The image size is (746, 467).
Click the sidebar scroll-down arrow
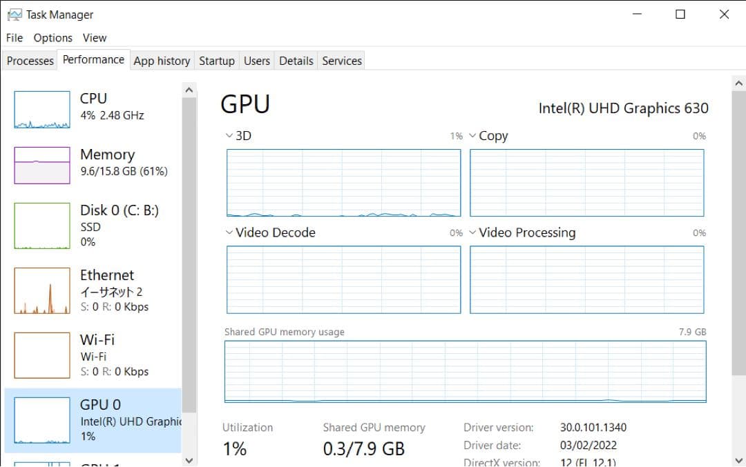(x=189, y=460)
